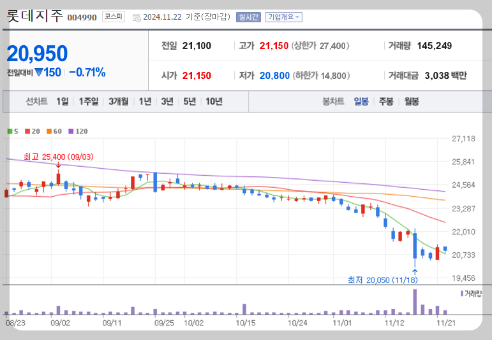The width and height of the screenshot is (492, 340).
Task: Click the 09/25 date axis label
Action: click(164, 323)
